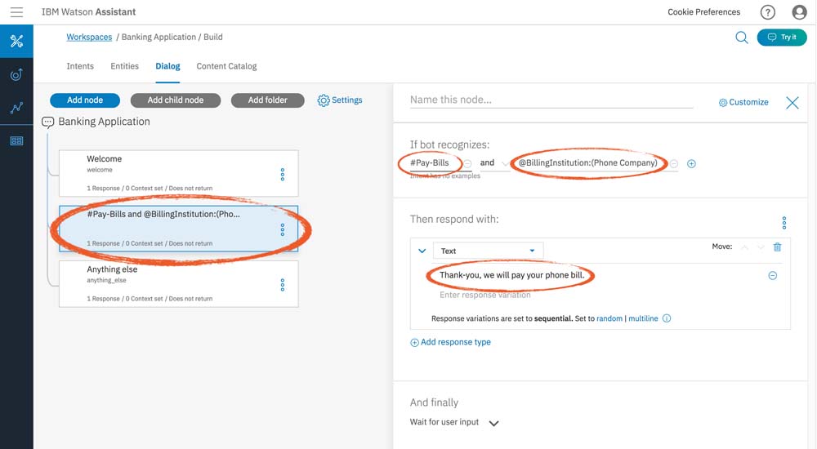This screenshot has width=817, height=449.
Task: Open the hamburger navigation menu
Action: click(x=16, y=12)
